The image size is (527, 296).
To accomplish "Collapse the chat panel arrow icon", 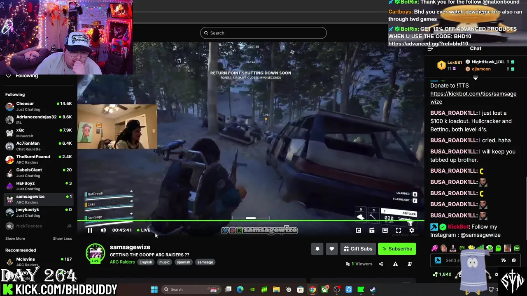I will tap(430, 49).
